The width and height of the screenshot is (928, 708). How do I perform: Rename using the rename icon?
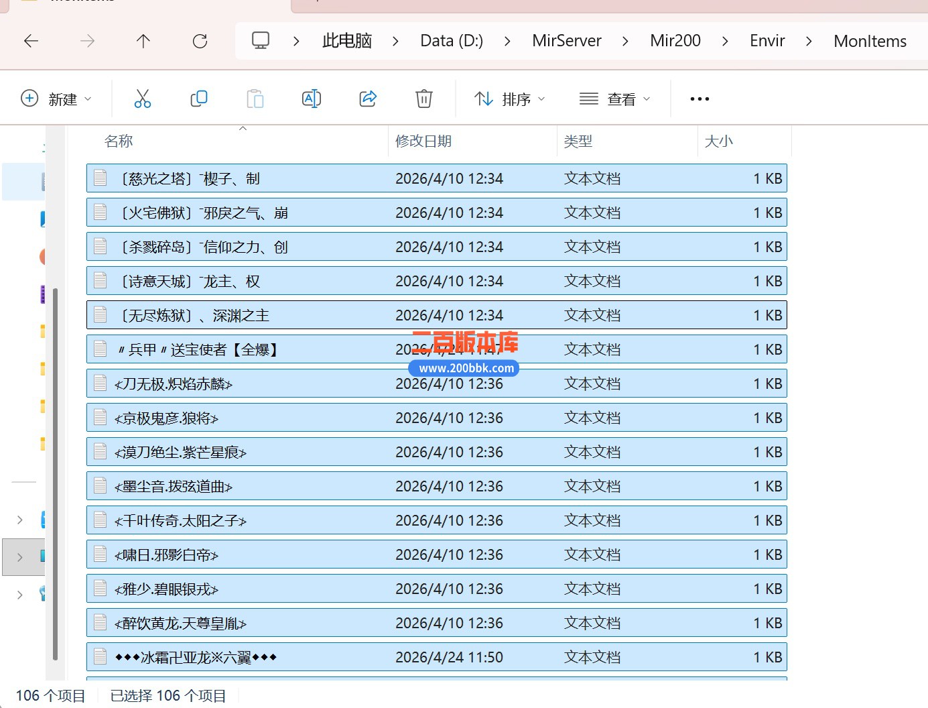point(312,99)
